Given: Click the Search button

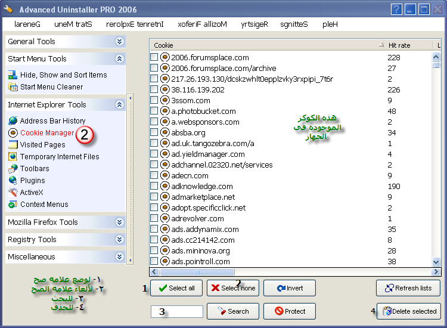Looking at the screenshot, I should coord(233,311).
